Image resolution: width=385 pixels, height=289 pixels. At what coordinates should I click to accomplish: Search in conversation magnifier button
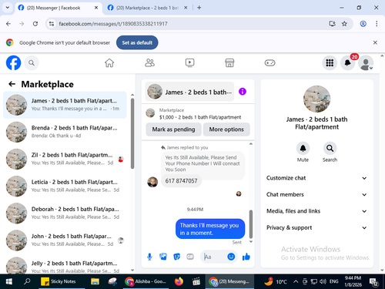pos(330,148)
